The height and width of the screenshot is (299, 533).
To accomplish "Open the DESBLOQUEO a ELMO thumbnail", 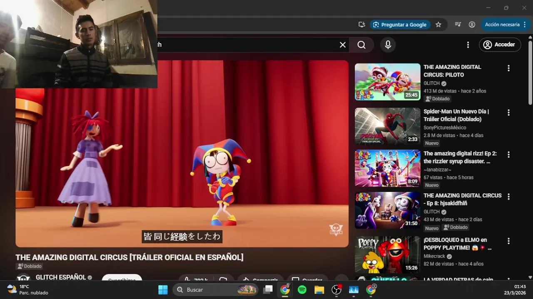I will pos(388,255).
